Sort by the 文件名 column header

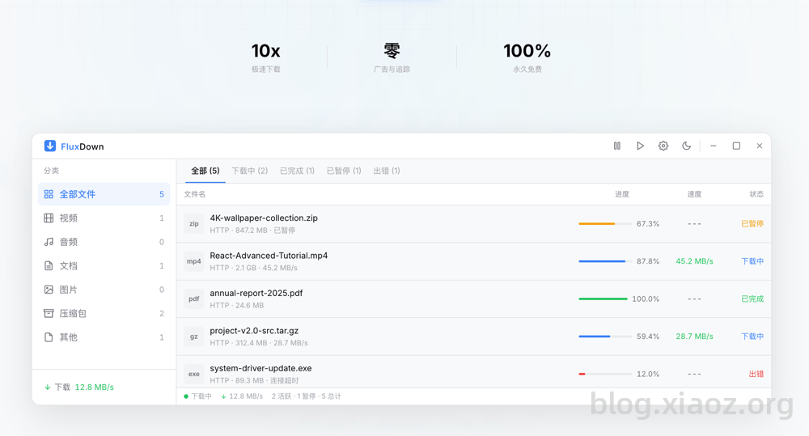[194, 194]
